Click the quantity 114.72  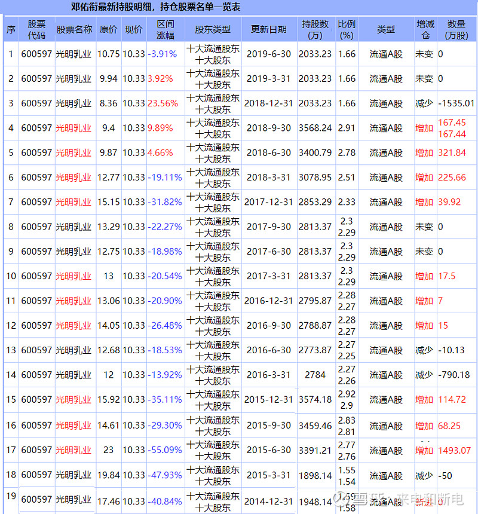click(452, 400)
